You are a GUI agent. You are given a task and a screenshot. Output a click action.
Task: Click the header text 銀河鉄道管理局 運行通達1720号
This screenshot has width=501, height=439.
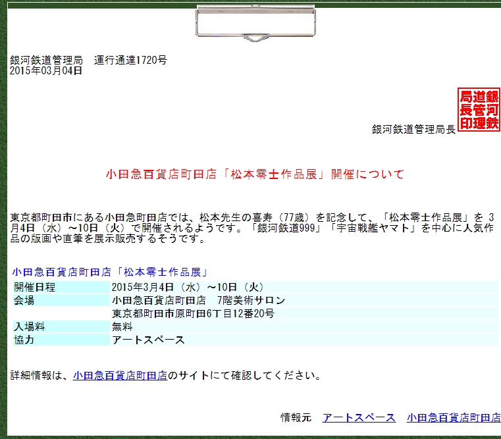[88, 60]
